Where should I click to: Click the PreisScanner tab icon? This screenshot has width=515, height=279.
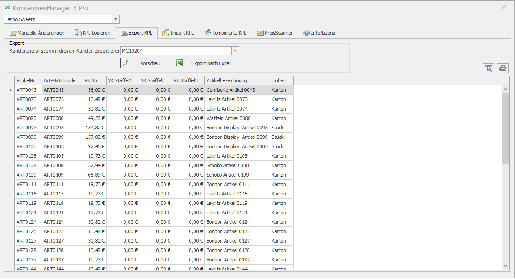(260, 33)
